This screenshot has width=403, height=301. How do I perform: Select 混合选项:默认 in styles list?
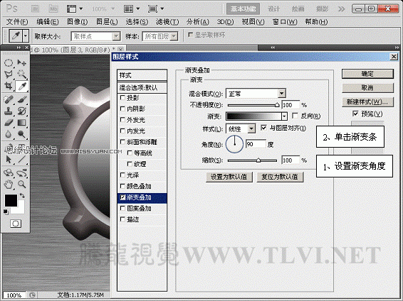tap(142, 87)
